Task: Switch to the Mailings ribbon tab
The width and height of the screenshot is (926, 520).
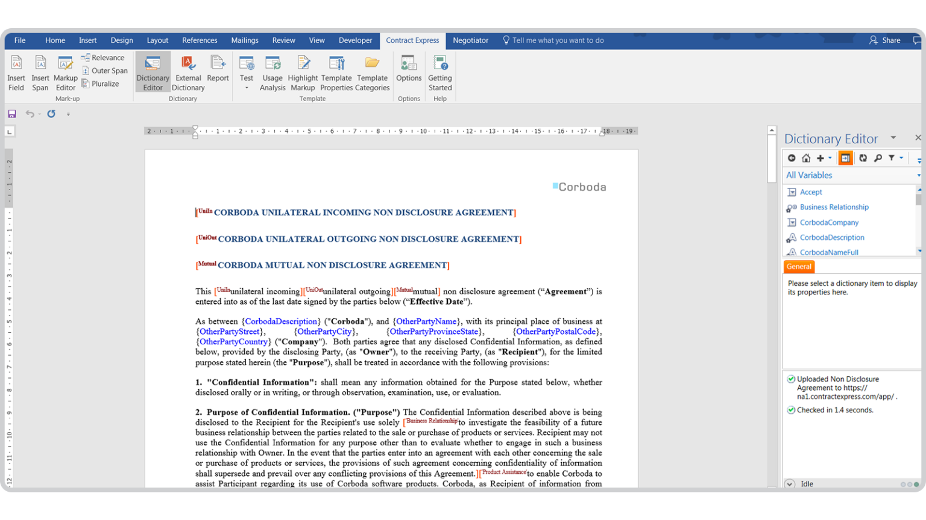Action: tap(245, 40)
